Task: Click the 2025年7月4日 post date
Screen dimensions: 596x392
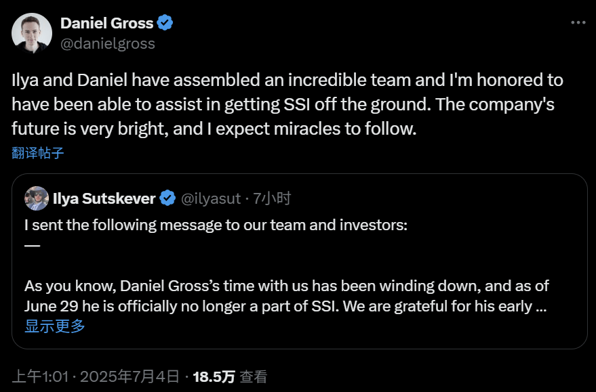Action: tap(130, 376)
